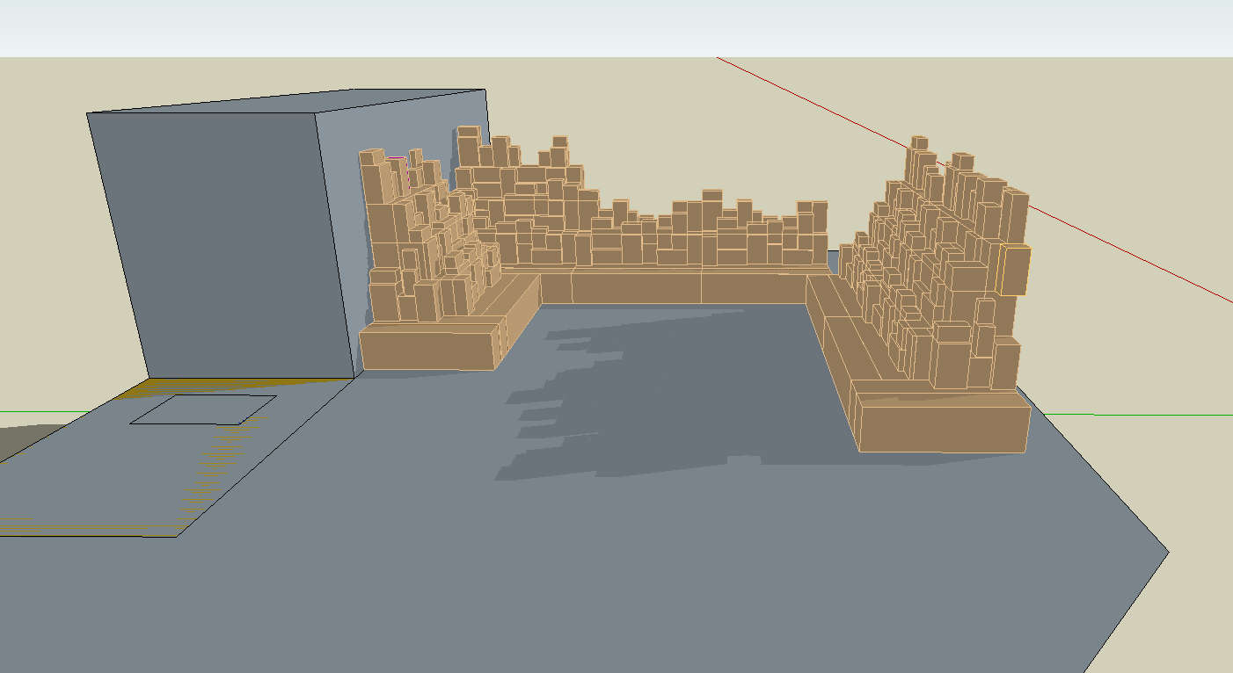Image resolution: width=1233 pixels, height=673 pixels.
Task: Select the long tan base block at front right
Action: (x=943, y=427)
